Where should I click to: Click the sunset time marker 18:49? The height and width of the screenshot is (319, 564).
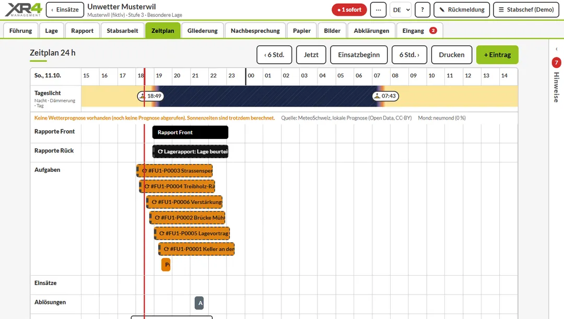(150, 96)
